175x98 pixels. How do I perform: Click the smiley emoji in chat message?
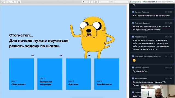coord(134,60)
